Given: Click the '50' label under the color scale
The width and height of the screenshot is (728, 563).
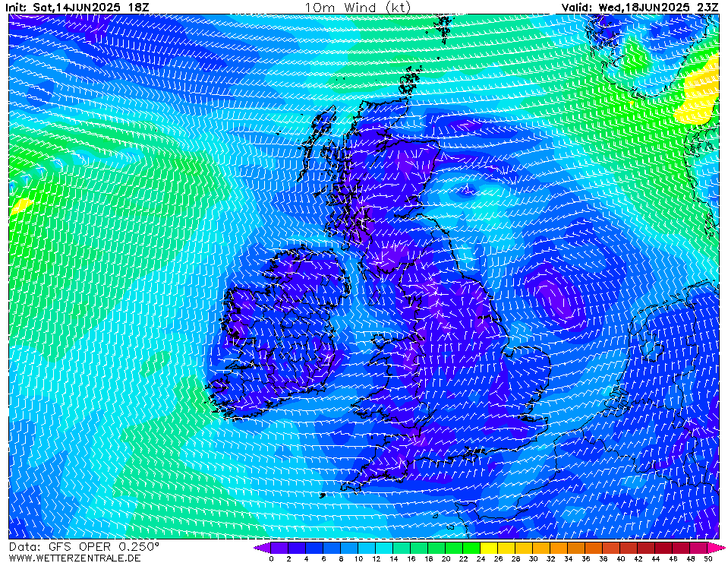Looking at the screenshot, I should [x=708, y=558].
